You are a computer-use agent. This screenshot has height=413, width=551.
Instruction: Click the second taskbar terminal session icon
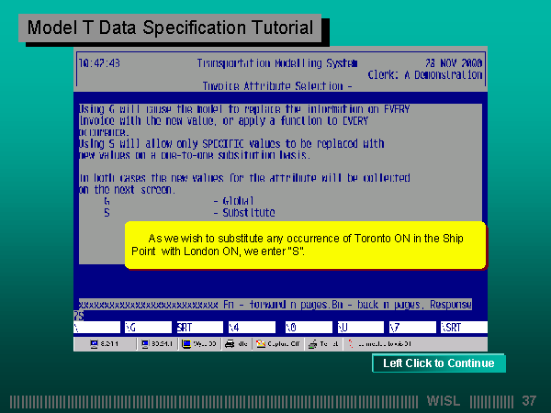157,344
